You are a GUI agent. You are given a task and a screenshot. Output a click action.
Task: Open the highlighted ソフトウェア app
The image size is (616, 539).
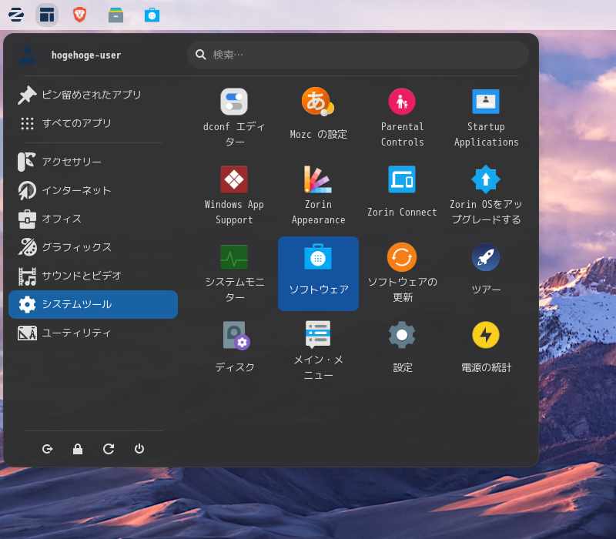point(318,273)
